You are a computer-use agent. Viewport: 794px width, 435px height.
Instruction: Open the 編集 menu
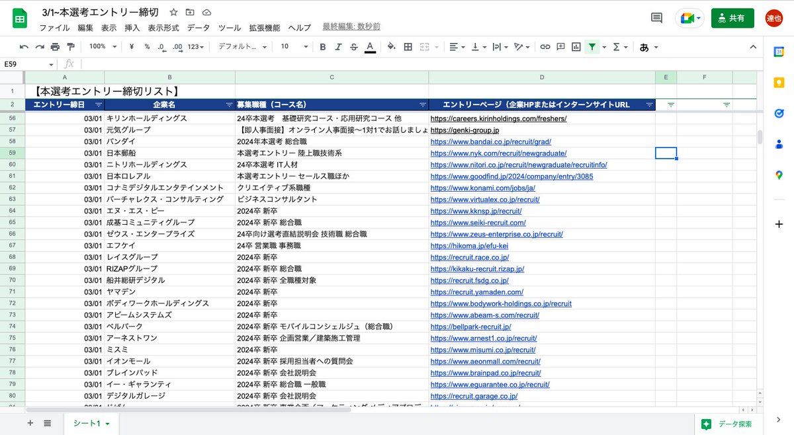pos(85,28)
